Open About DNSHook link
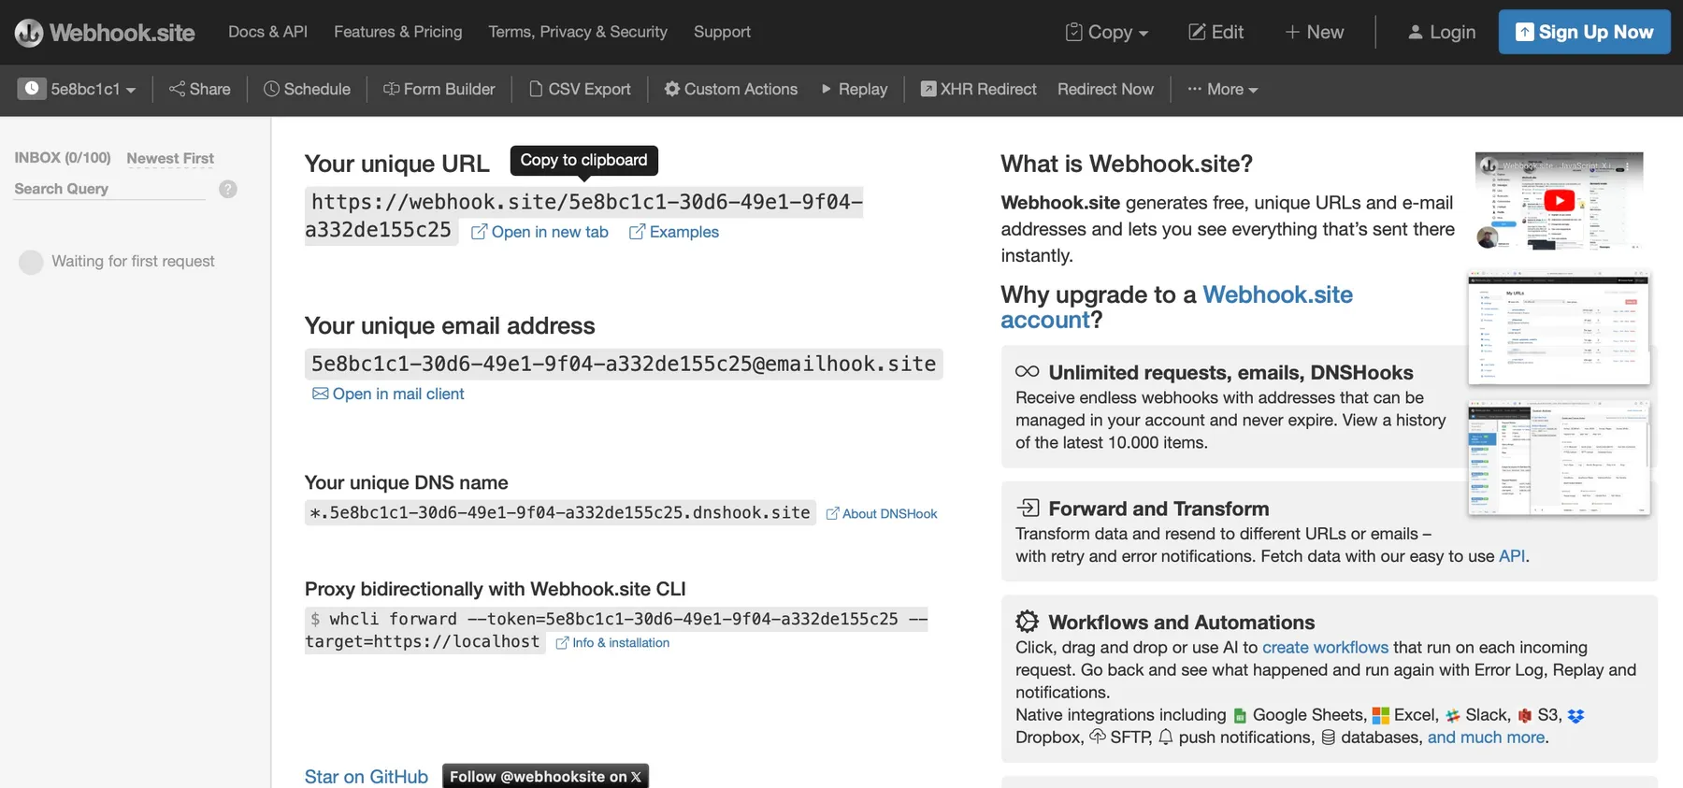This screenshot has width=1683, height=788. (x=882, y=513)
